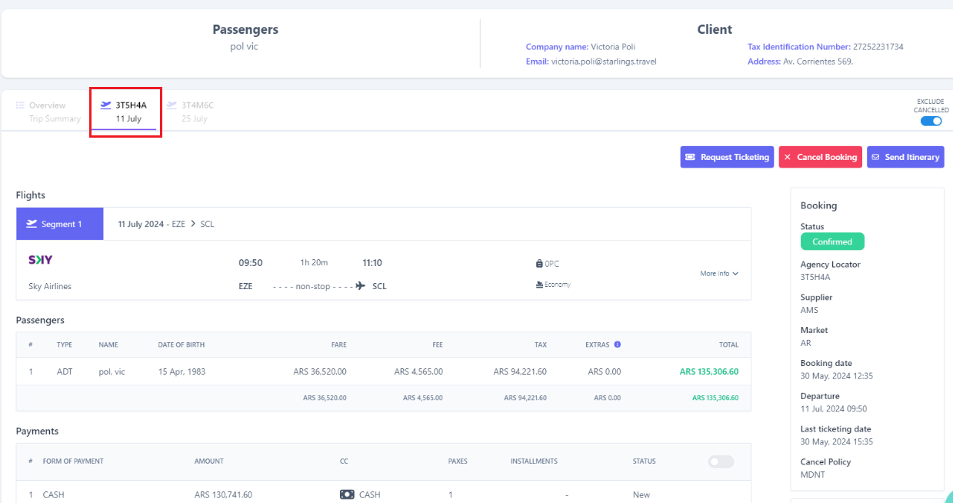
Task: Click the Confirmed status badge
Action: pyautogui.click(x=832, y=242)
